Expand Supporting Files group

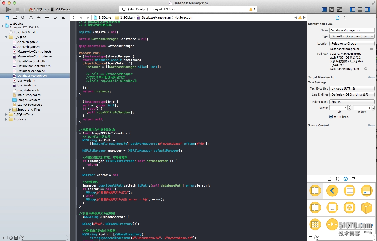[10, 109]
